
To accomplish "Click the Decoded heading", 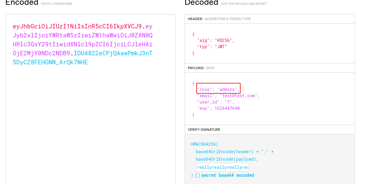I will (201, 3).
